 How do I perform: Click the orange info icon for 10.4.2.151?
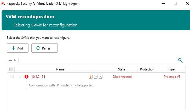(x=91, y=77)
